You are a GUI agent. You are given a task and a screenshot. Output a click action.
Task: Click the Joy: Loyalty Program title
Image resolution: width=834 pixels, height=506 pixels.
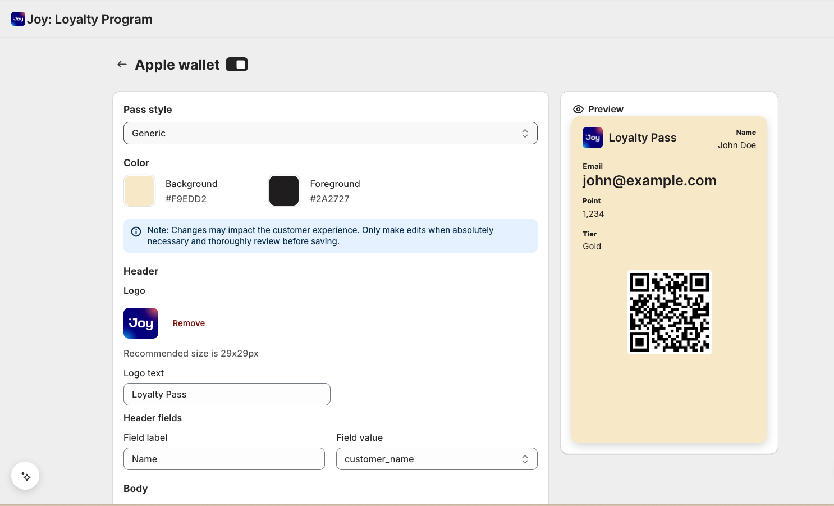[x=90, y=19]
